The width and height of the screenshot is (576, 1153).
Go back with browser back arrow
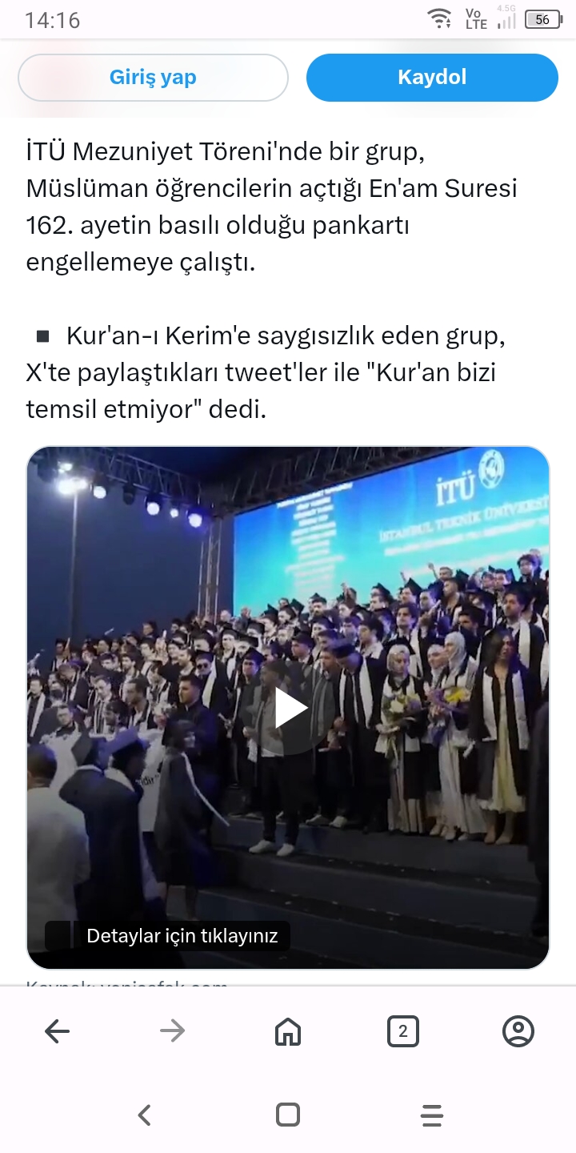58,1031
